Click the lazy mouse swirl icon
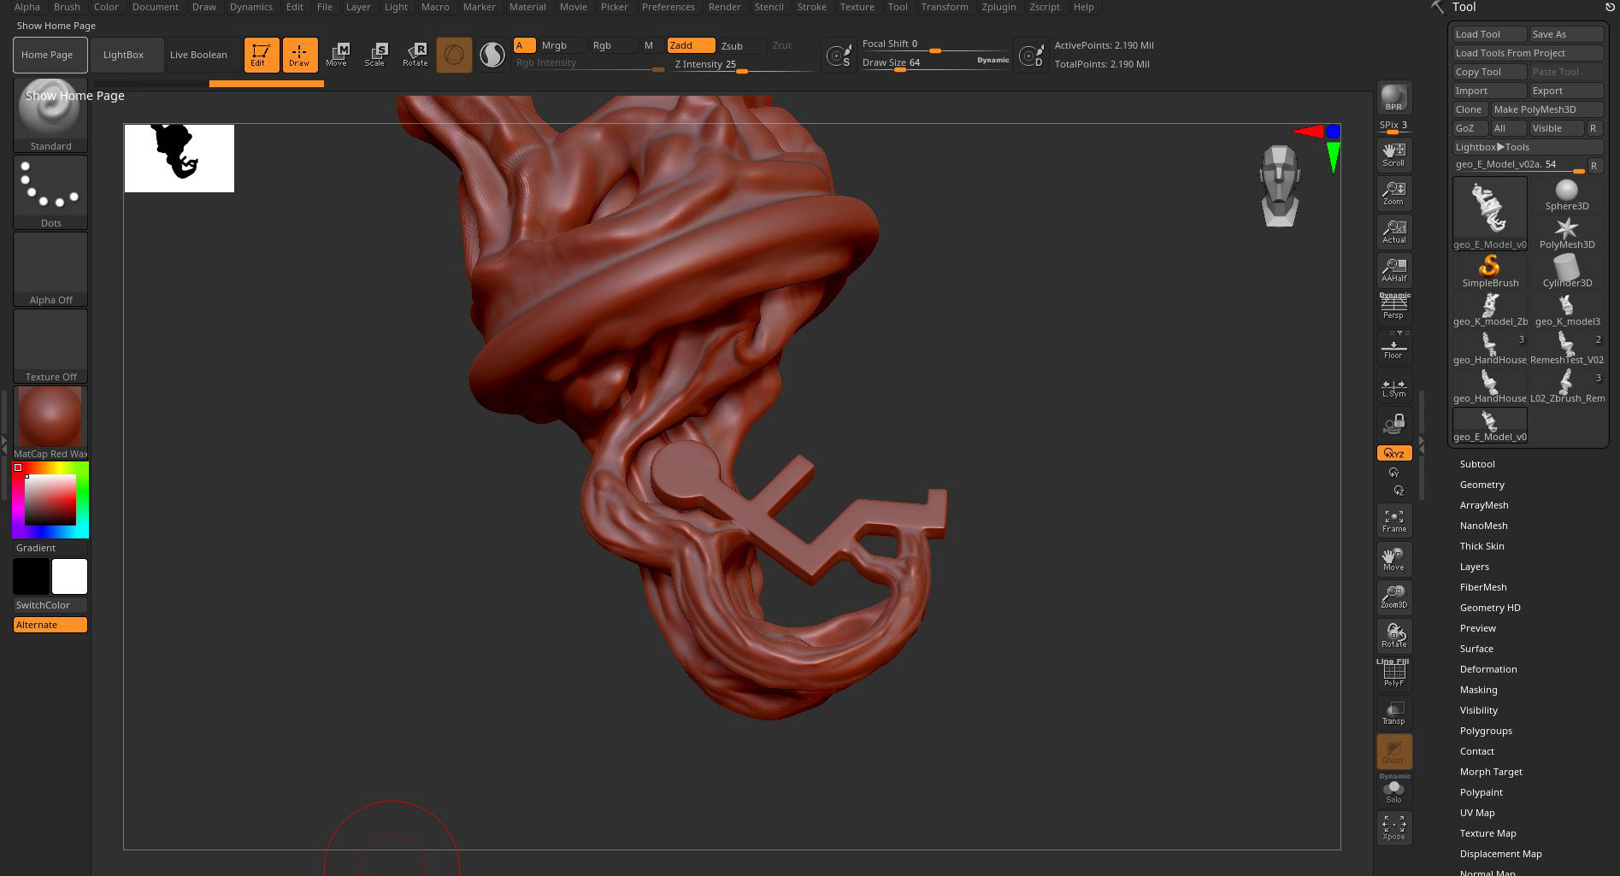The height and width of the screenshot is (876, 1620). pyautogui.click(x=492, y=55)
